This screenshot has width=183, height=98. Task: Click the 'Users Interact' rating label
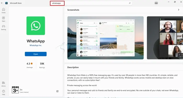coord(24,92)
